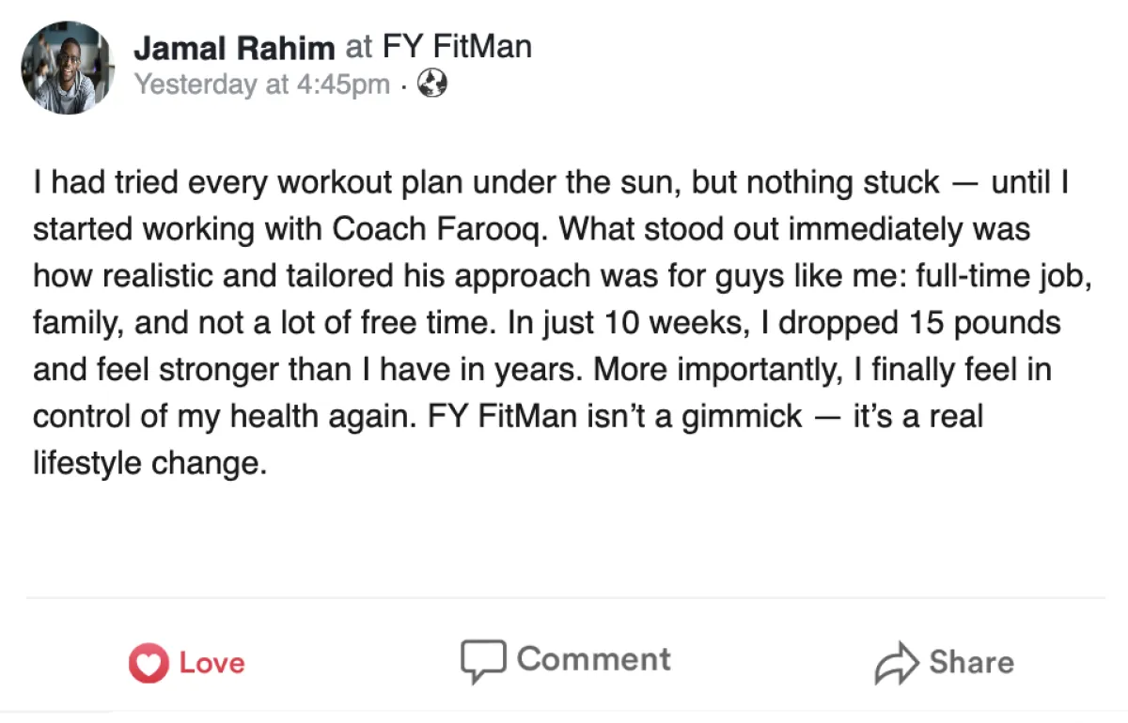
Task: Click Jamal Rahim's profile picture
Action: point(68,68)
